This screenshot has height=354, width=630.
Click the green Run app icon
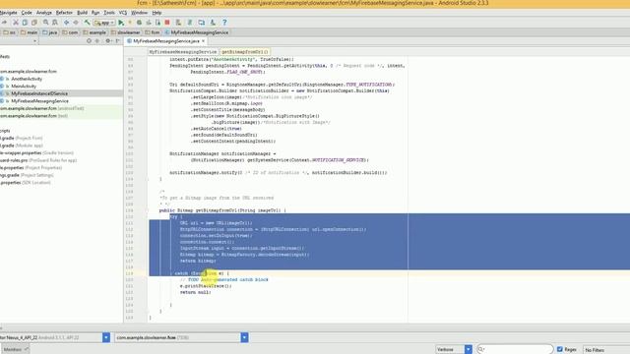(x=121, y=23)
